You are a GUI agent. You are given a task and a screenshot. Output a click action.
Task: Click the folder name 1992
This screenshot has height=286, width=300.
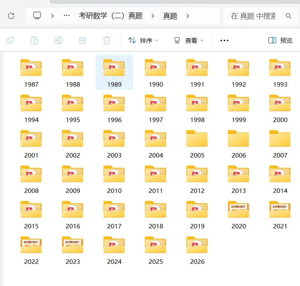click(238, 85)
